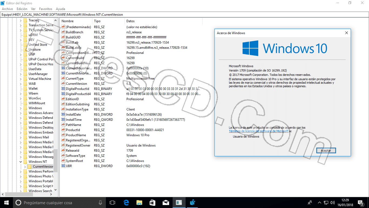Select the BuildBranch string value icon

[63, 32]
